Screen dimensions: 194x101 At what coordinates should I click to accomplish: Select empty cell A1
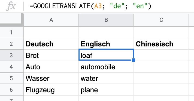click(51, 32)
